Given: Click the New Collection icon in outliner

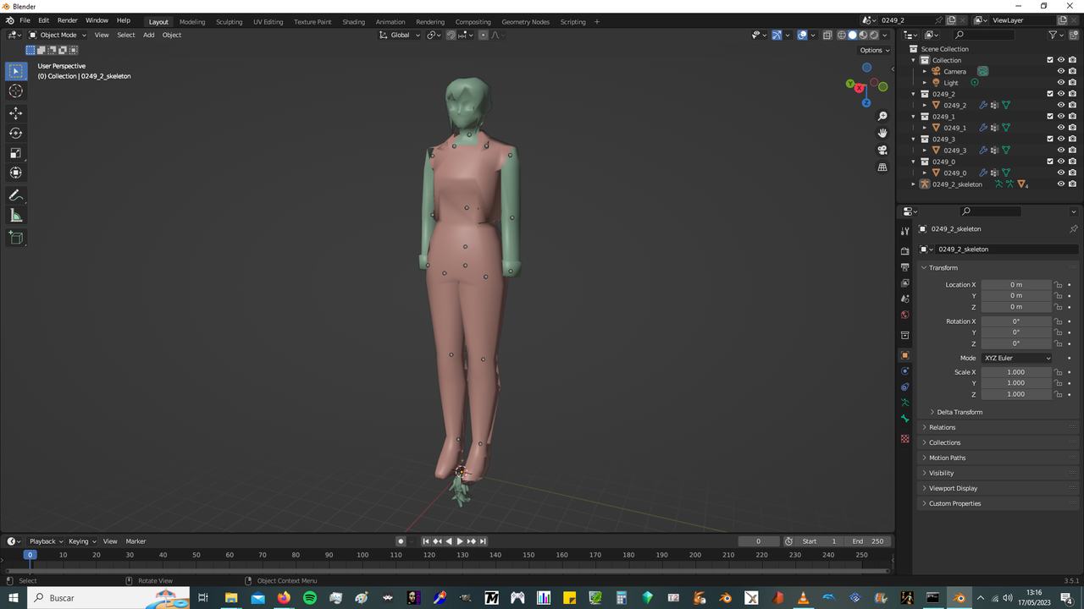Looking at the screenshot, I should (x=1074, y=35).
